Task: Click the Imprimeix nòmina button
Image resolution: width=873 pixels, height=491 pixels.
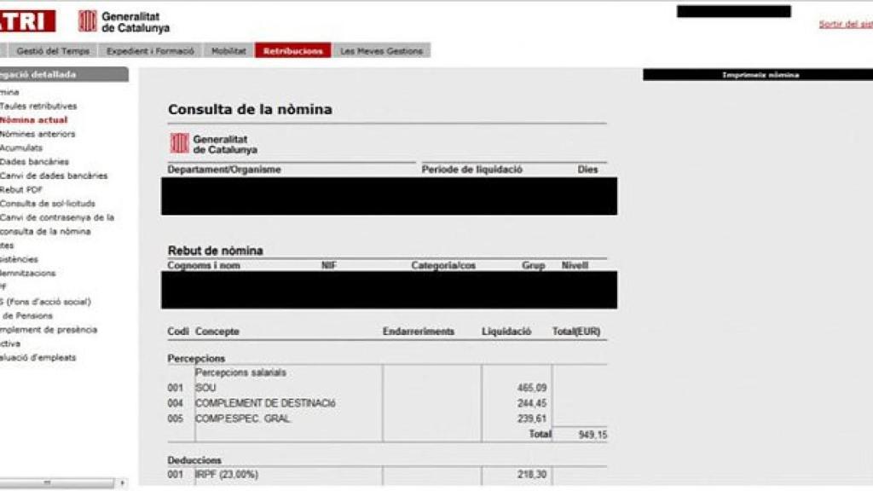Action: [x=757, y=74]
